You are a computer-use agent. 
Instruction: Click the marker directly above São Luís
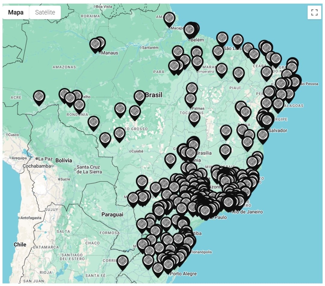coord(222,38)
